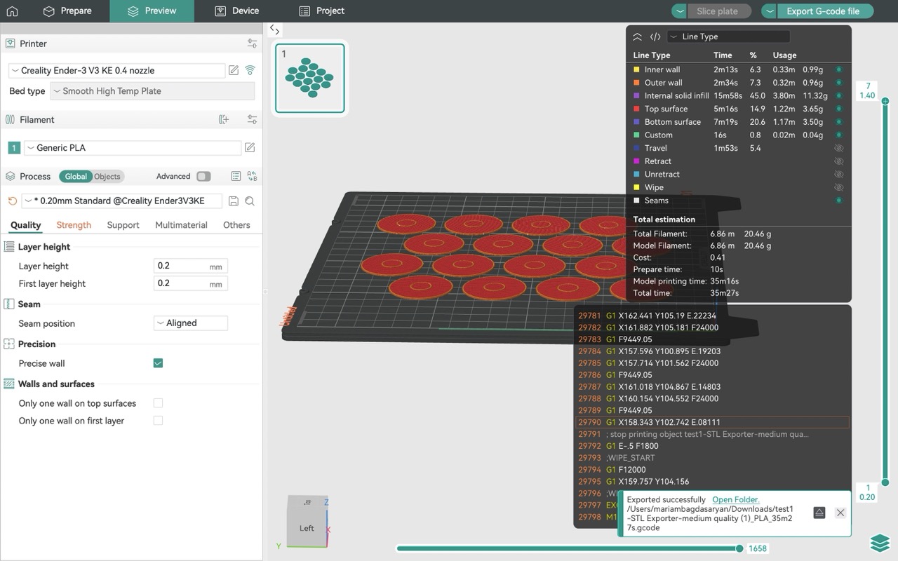
Task: Click the Open Folder link
Action: (735, 500)
